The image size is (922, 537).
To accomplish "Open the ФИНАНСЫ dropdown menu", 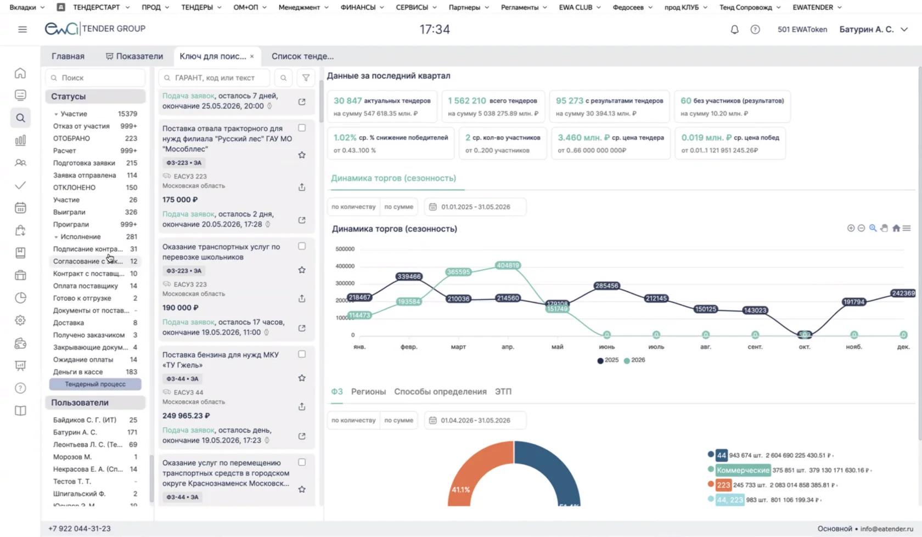I will tap(362, 7).
